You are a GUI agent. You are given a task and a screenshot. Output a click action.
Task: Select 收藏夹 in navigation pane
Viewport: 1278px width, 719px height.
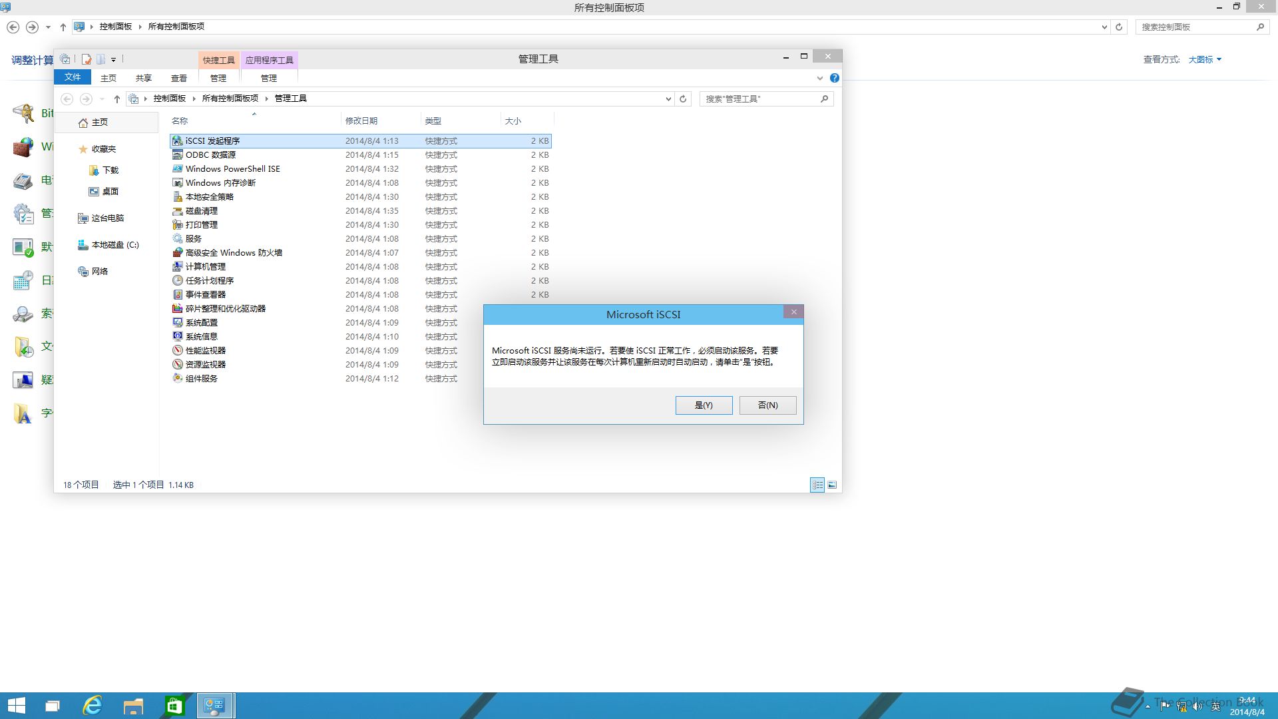pyautogui.click(x=97, y=149)
